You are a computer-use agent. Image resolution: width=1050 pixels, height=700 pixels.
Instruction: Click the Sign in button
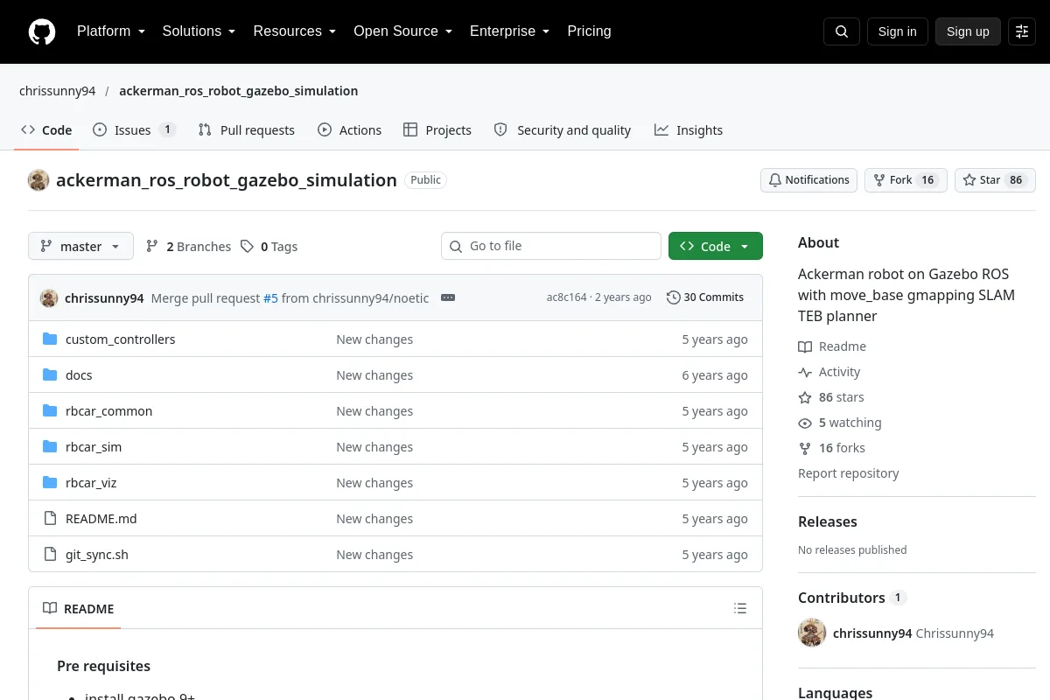coord(898,31)
